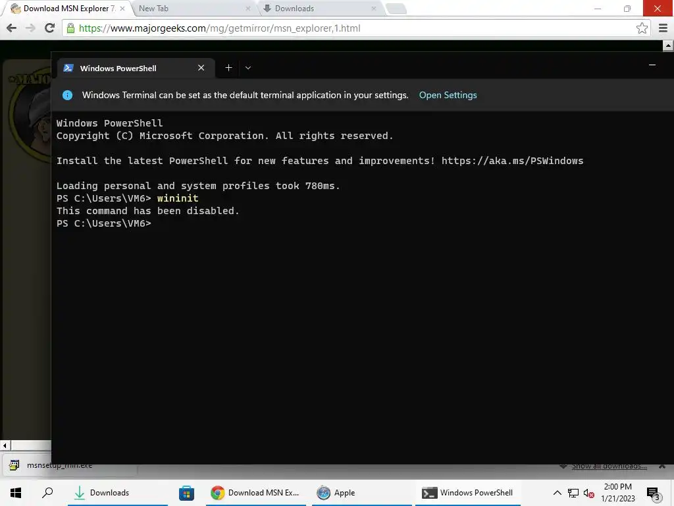674x506 pixels.
Task: Show hidden system tray icons
Action: click(557, 493)
